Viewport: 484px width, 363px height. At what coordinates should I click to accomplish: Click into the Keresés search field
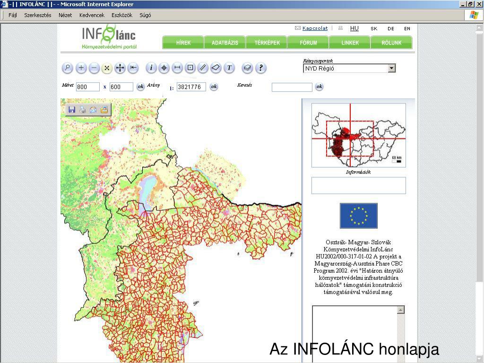pyautogui.click(x=292, y=87)
